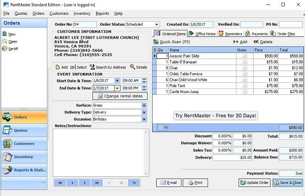The height and width of the screenshot is (196, 305).
Task: Switch to the Order Files tab
Action: (283, 34)
